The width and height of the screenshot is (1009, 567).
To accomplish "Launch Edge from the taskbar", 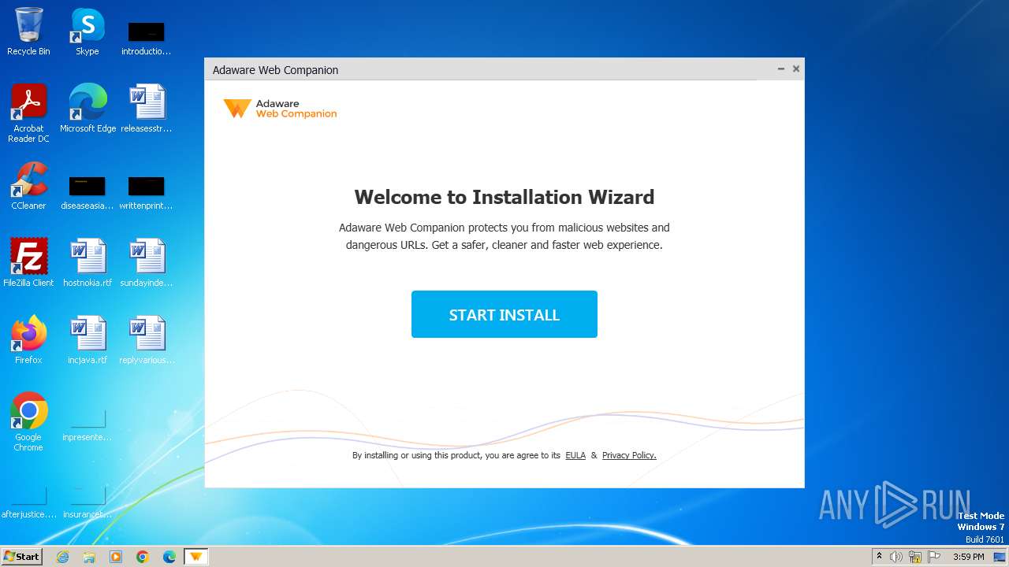I will [x=169, y=557].
